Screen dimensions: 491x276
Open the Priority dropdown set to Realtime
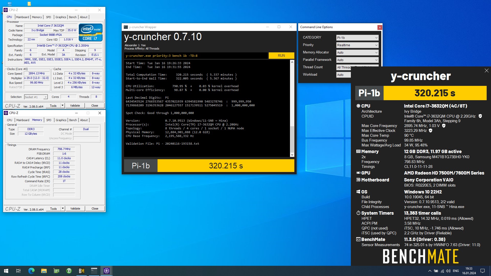pos(357,45)
